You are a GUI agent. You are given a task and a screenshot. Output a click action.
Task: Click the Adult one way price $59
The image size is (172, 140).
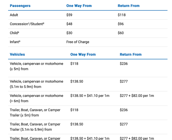coord(69,15)
